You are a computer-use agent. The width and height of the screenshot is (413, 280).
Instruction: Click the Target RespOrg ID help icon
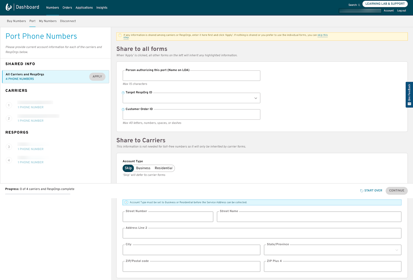123,93
